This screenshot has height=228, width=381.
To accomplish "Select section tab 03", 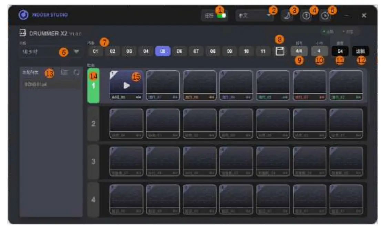I will coord(130,50).
